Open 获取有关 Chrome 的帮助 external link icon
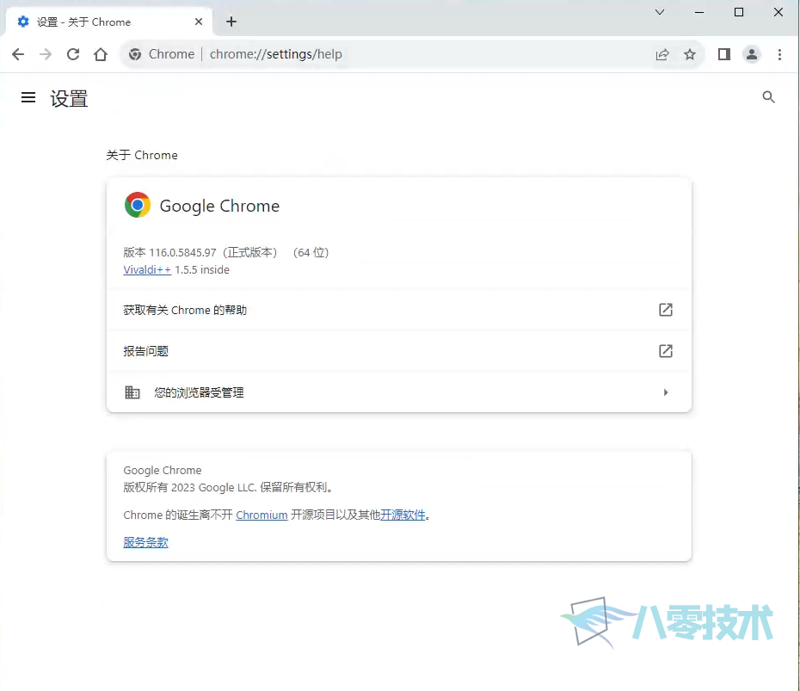Viewport: 800px width, 691px height. pyautogui.click(x=665, y=310)
